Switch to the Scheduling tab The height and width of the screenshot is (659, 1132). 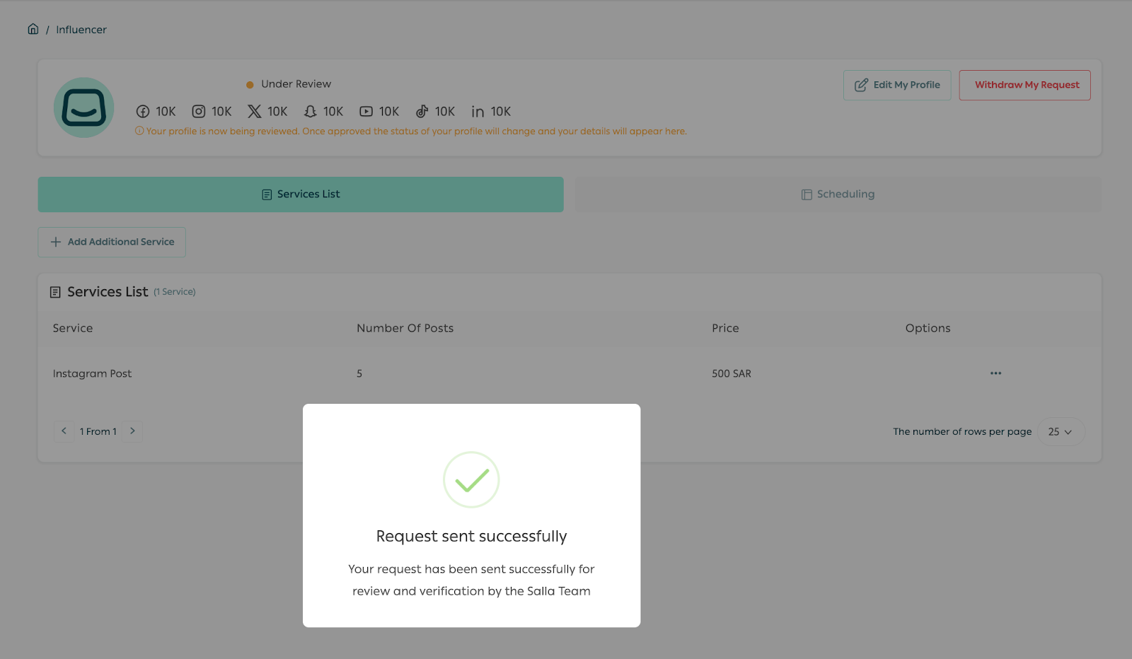coord(838,194)
